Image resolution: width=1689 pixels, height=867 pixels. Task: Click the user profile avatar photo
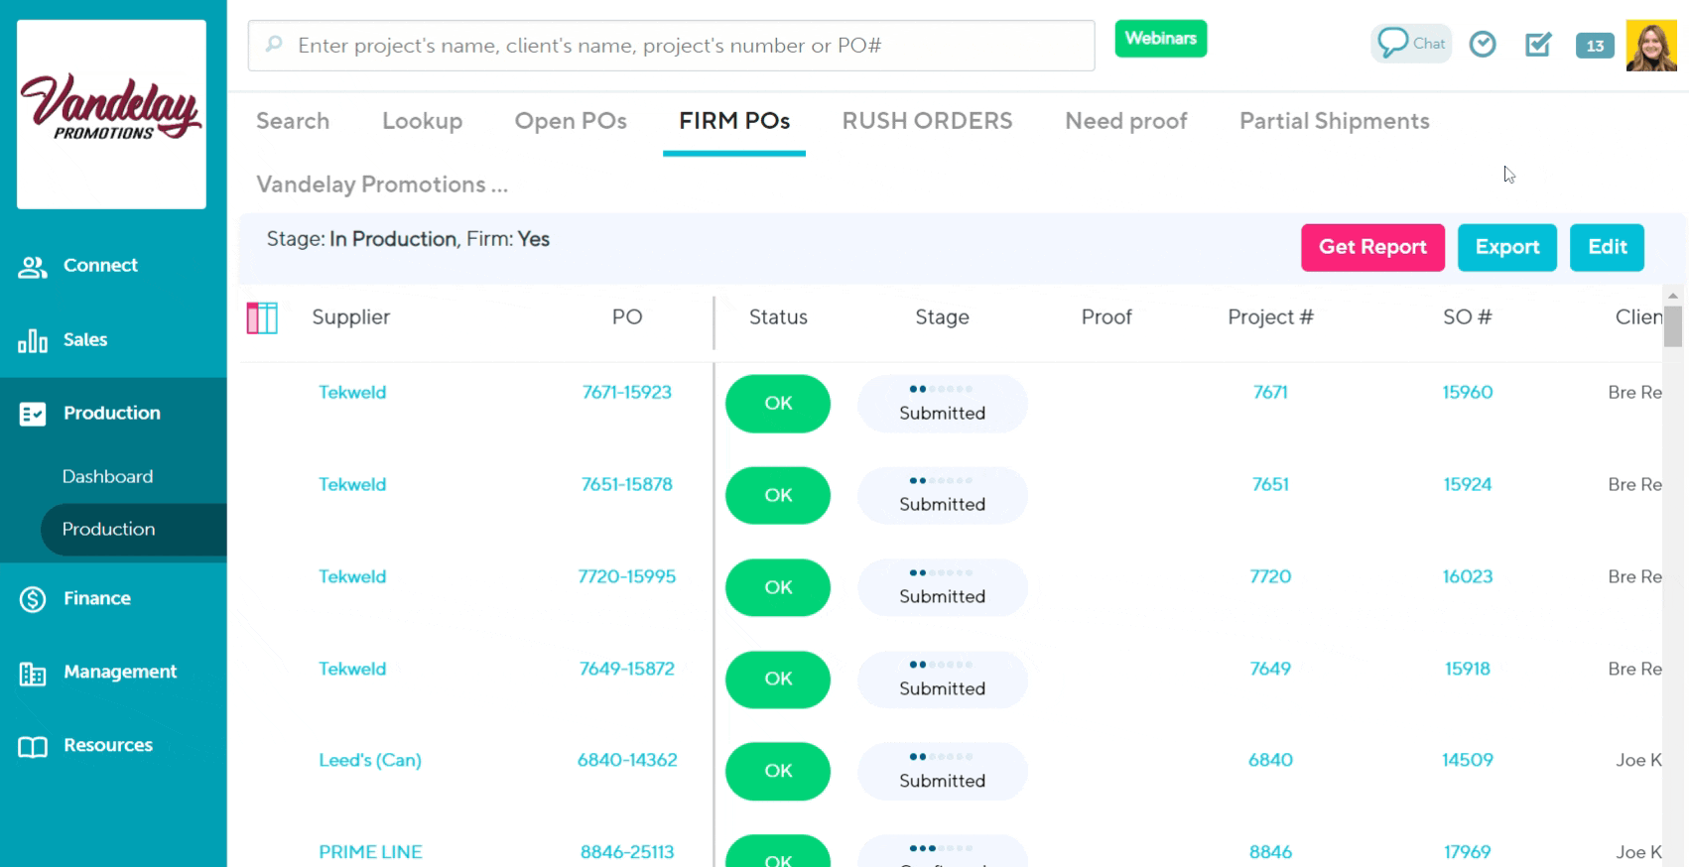[1651, 46]
